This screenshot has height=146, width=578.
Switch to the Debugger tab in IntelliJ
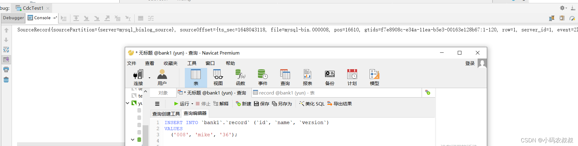(x=13, y=18)
